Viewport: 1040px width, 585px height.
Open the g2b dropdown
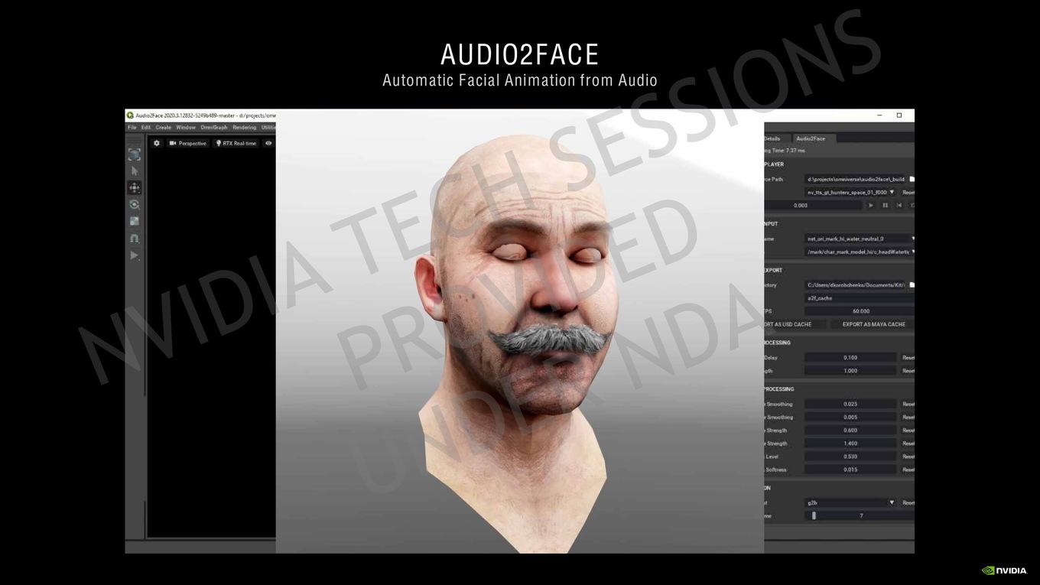tap(850, 503)
